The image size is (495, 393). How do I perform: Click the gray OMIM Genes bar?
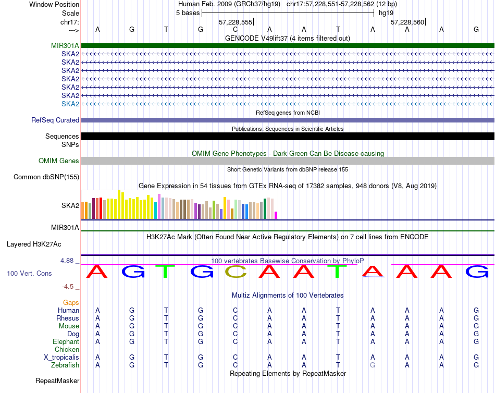click(x=288, y=161)
